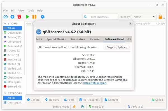Switch to License tab
This screenshot has width=168, height=111.
pyautogui.click(x=95, y=39)
